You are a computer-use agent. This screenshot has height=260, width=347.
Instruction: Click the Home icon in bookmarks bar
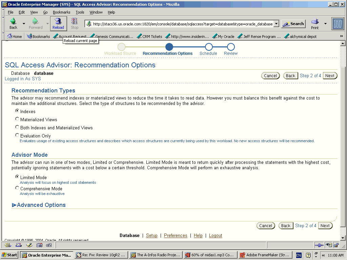(9, 36)
